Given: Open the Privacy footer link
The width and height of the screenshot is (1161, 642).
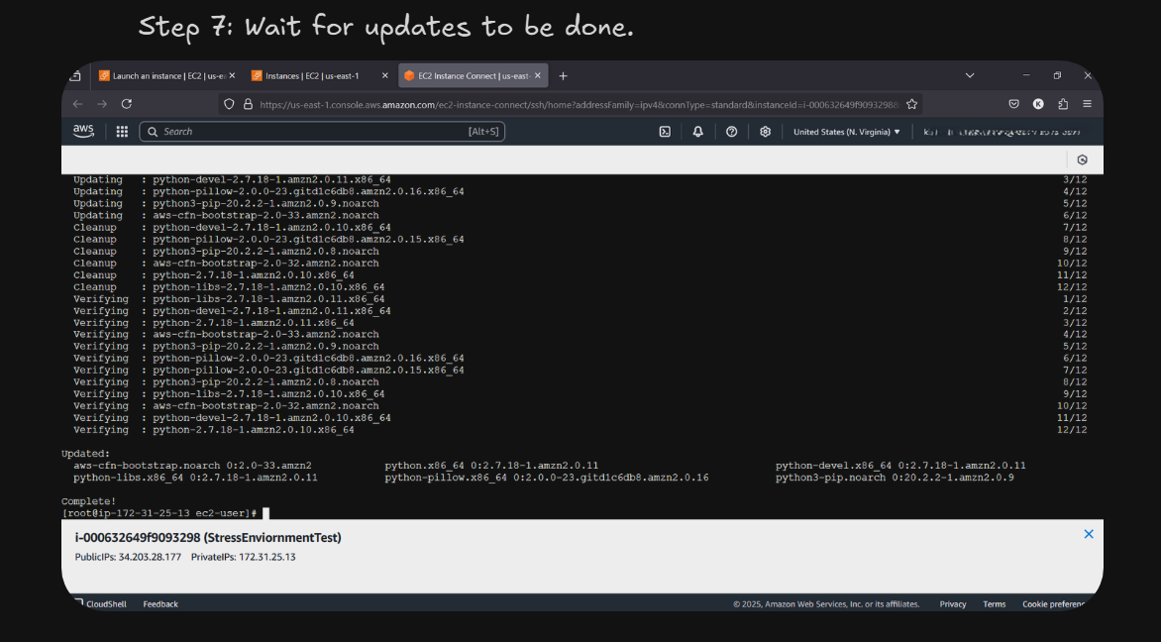Looking at the screenshot, I should coord(953,604).
